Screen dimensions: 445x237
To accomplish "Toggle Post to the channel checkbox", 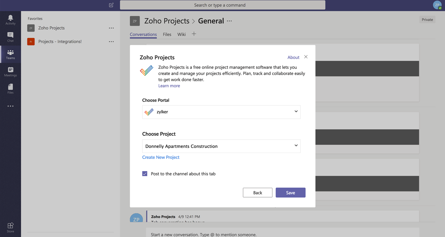I will click(145, 174).
